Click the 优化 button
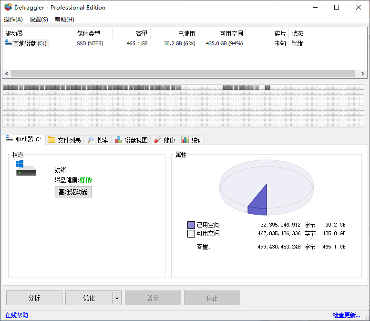The width and height of the screenshot is (370, 321). coord(89,298)
